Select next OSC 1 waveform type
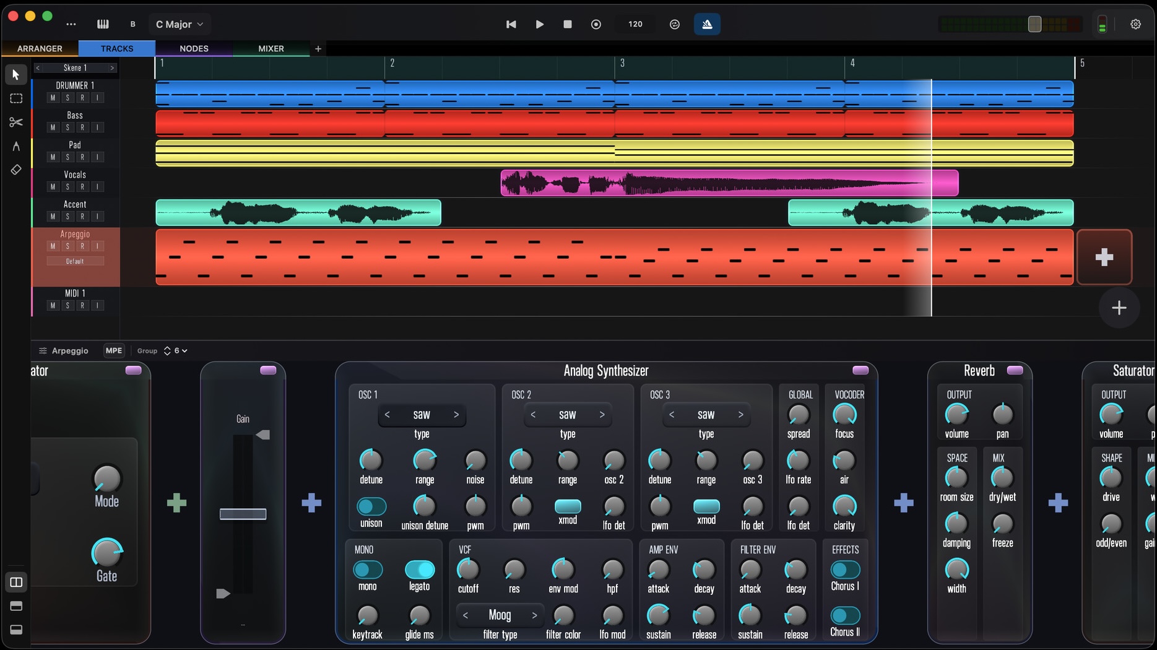 coord(456,415)
